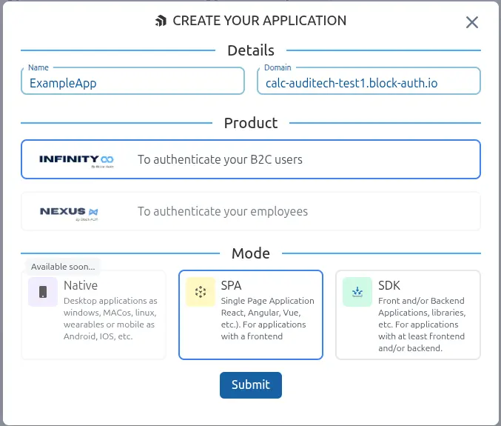The image size is (501, 426).
Task: Close the Create Your Application dialog
Action: coord(472,22)
